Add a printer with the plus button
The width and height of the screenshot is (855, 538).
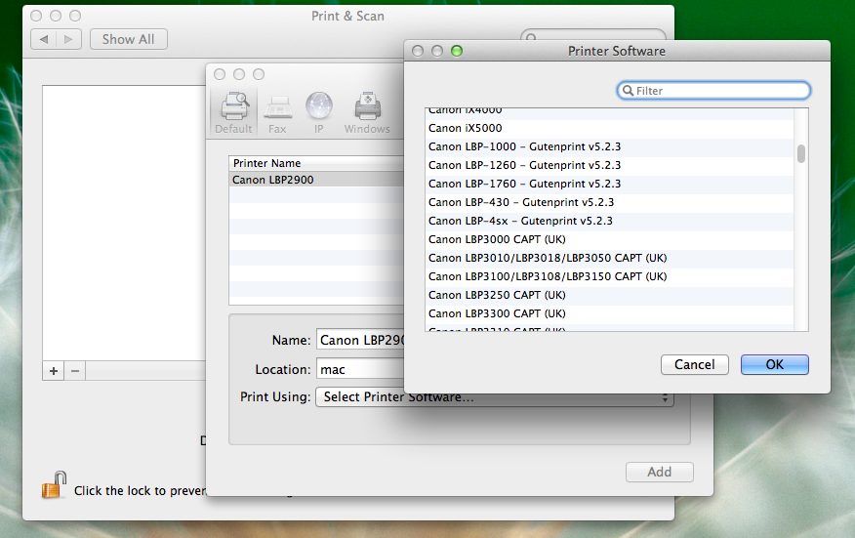(x=54, y=371)
